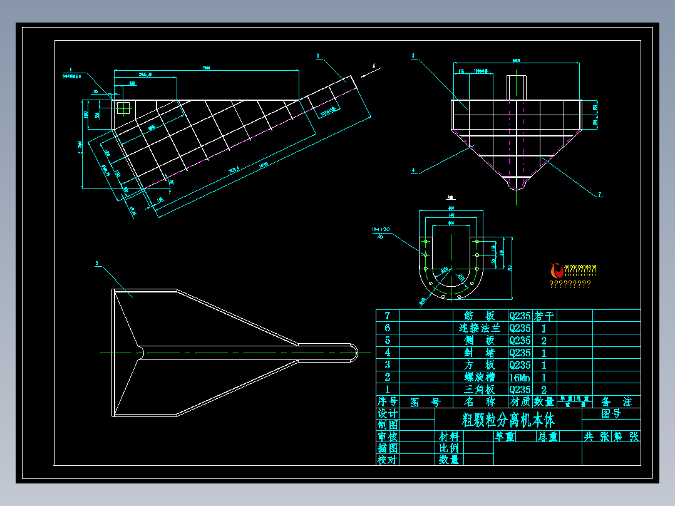Click Q235 in the 连接法兰 row
Screen dimensions: 675x506
(x=520, y=328)
